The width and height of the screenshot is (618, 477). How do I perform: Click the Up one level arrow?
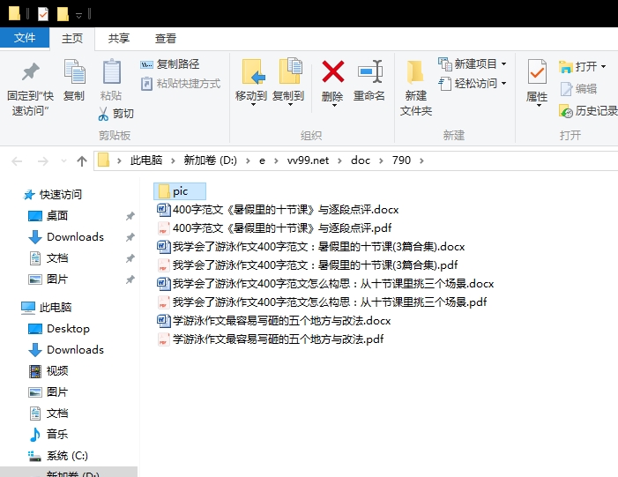(82, 160)
